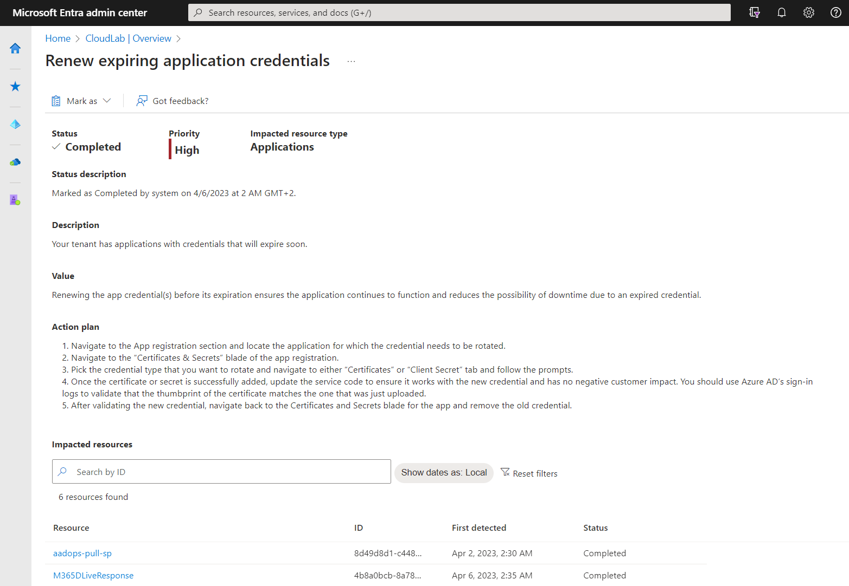Select the date Apr 6, 2023, 2:35 AM

492,576
